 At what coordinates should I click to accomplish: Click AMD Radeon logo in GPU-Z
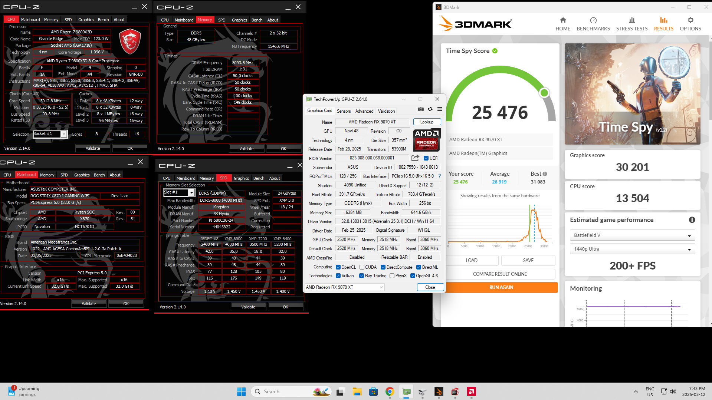tap(427, 140)
